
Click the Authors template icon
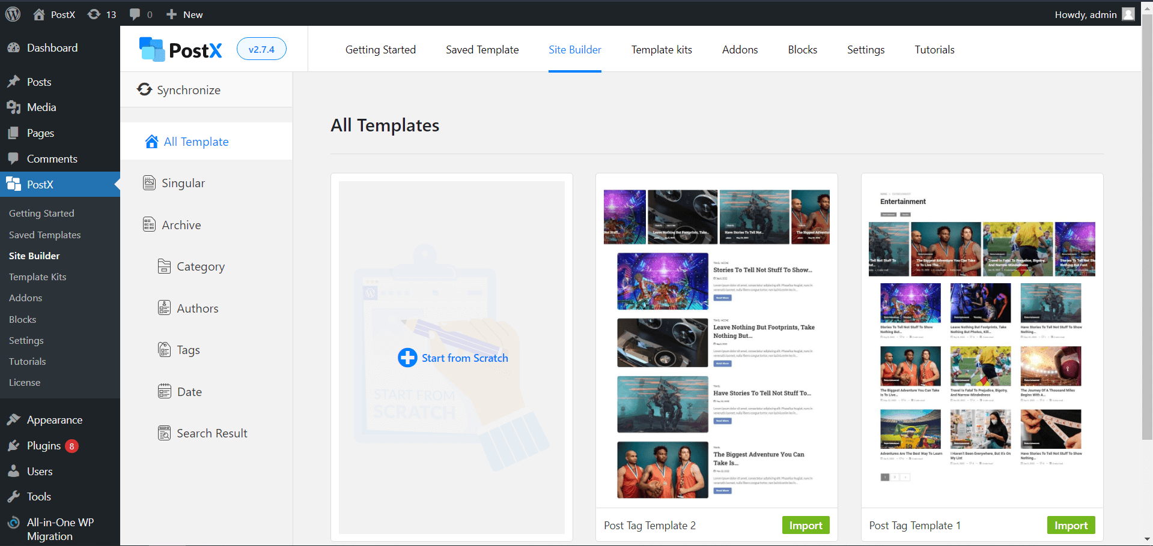click(164, 308)
